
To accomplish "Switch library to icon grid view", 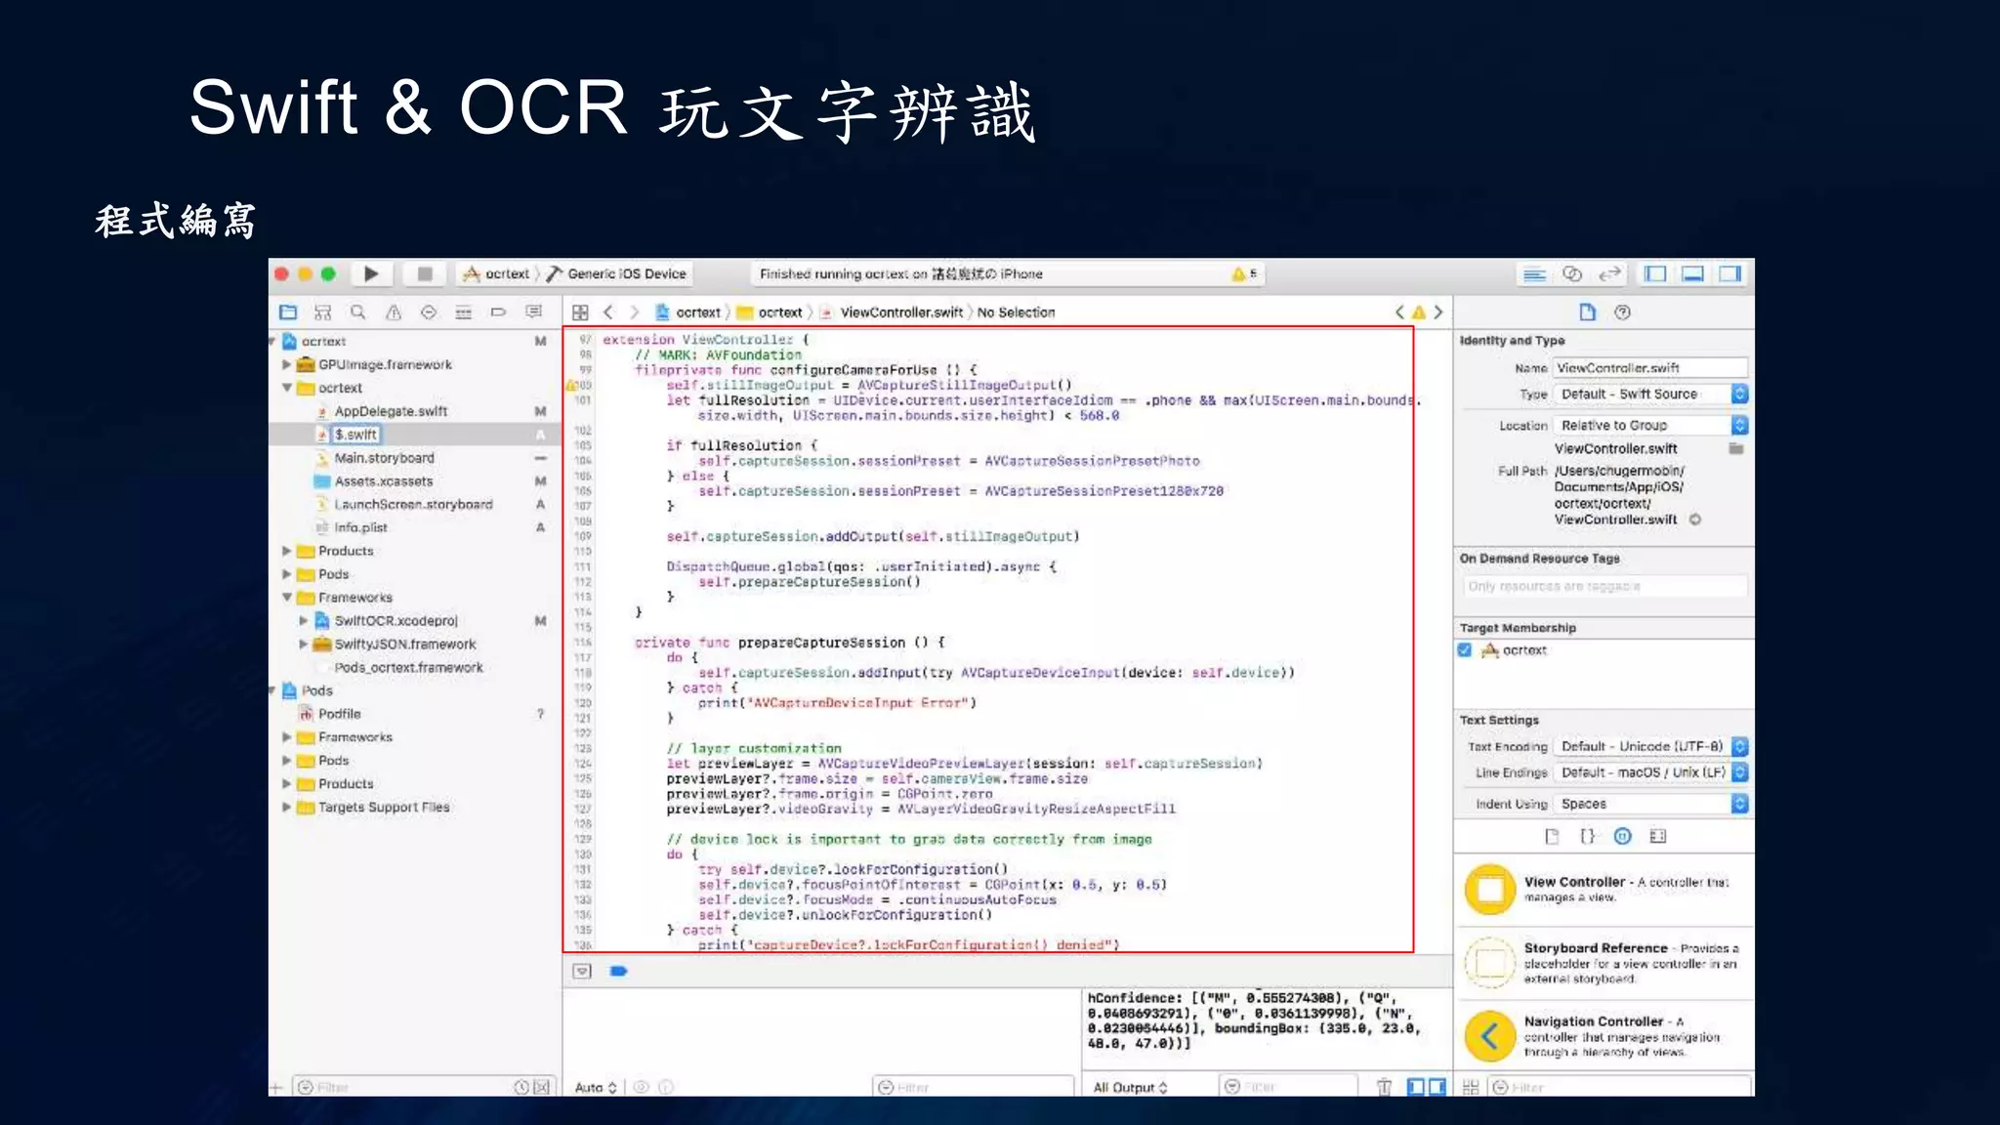I will tap(1471, 1087).
